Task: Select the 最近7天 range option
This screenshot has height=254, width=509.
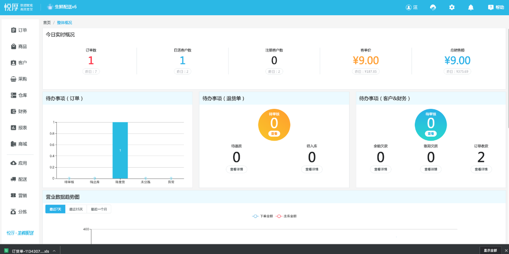Action: point(55,209)
